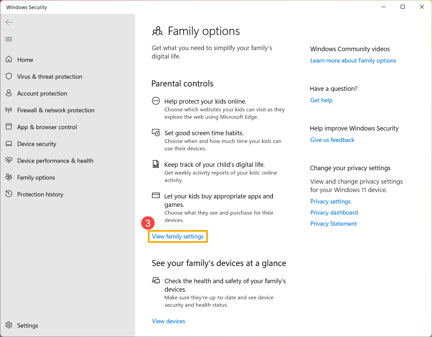Click the Account protection person icon
The width and height of the screenshot is (432, 337).
(9, 93)
